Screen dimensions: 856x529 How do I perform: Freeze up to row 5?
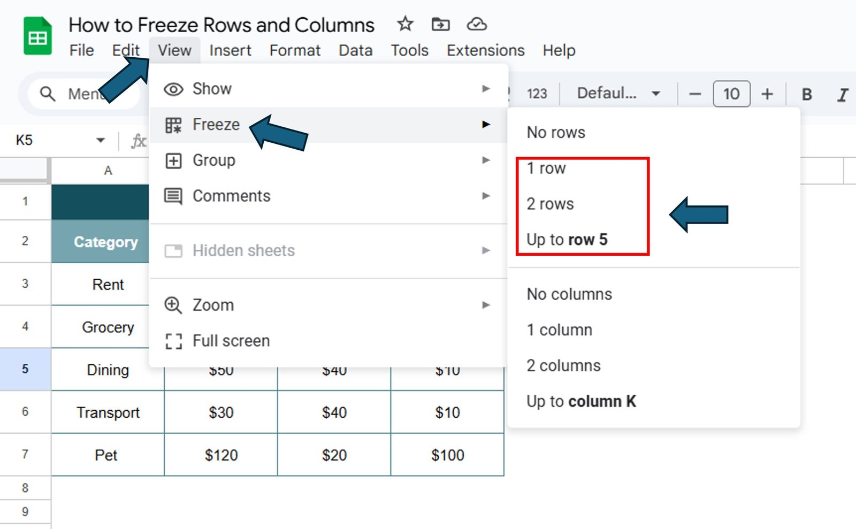tap(653, 240)
